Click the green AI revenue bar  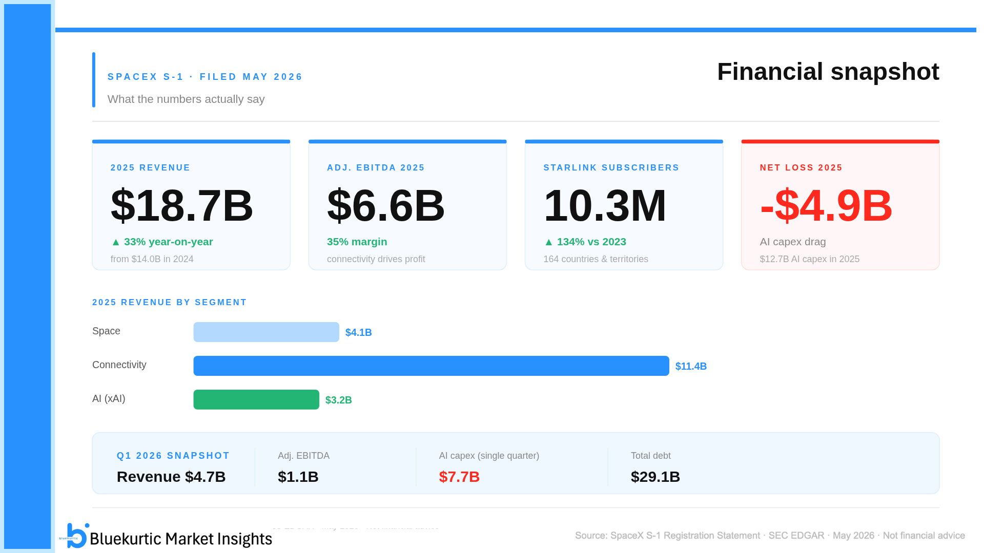click(x=256, y=399)
